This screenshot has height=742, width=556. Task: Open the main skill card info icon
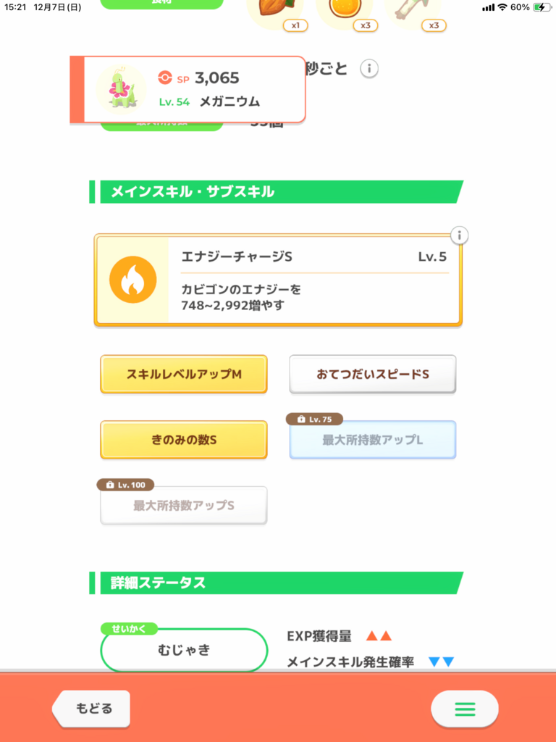pos(459,235)
